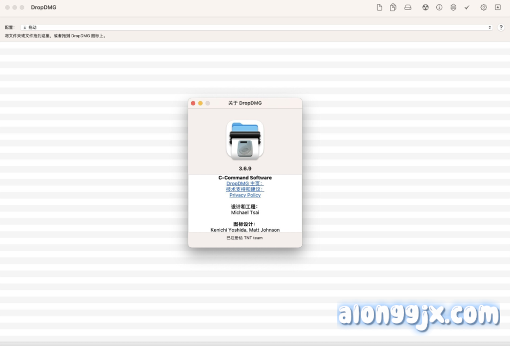
Task: Click the boxed triangle icon in toolbar
Action: coord(498,7)
